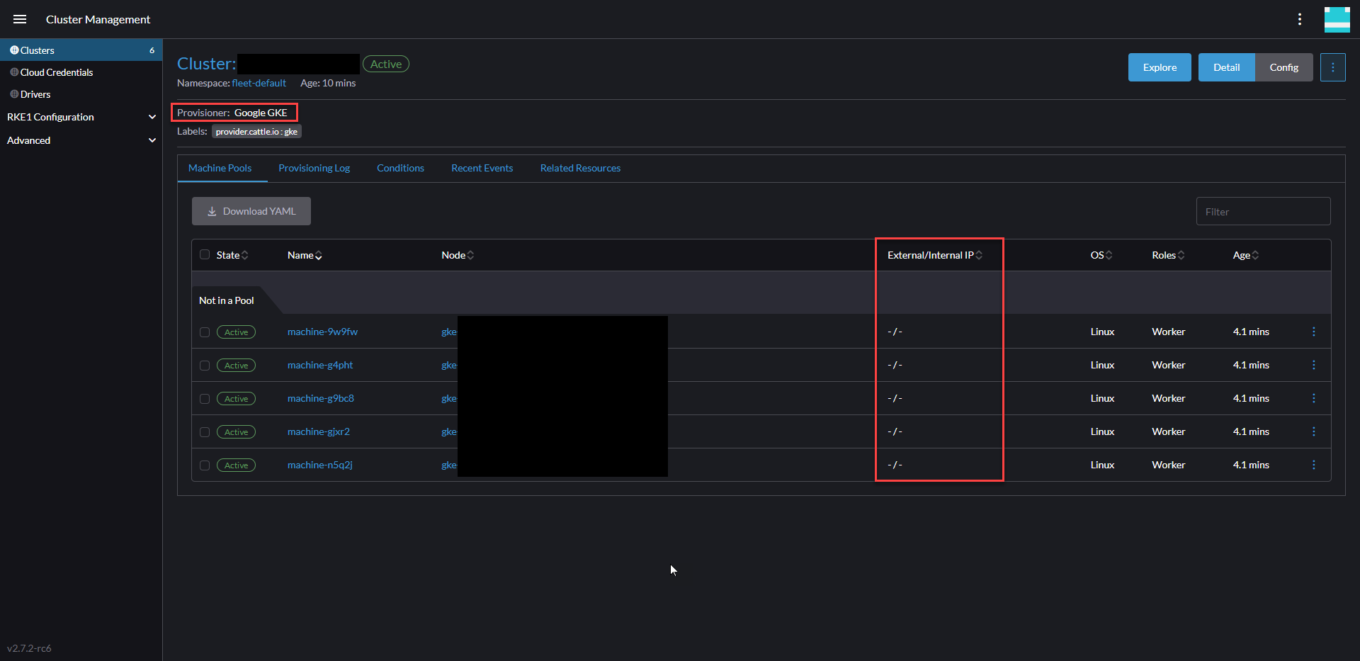Open the Recent Events tab
The width and height of the screenshot is (1360, 661).
(x=482, y=168)
